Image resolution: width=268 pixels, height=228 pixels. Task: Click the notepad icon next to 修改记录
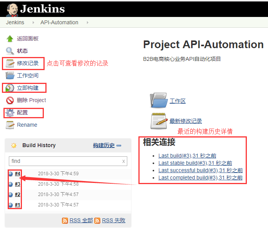point(10,63)
